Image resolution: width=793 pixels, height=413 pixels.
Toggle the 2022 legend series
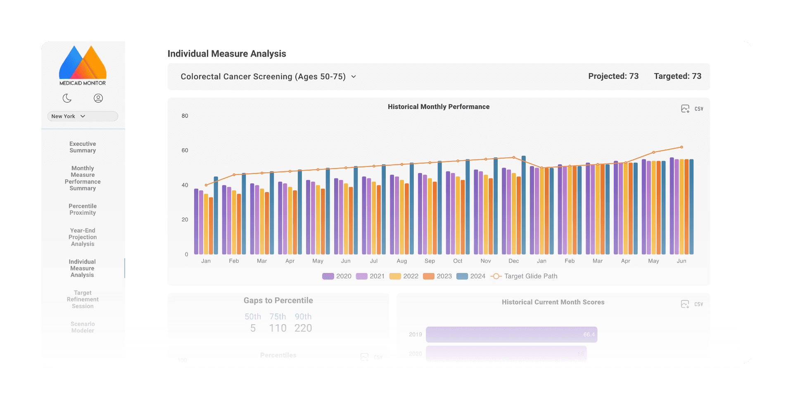pyautogui.click(x=404, y=276)
